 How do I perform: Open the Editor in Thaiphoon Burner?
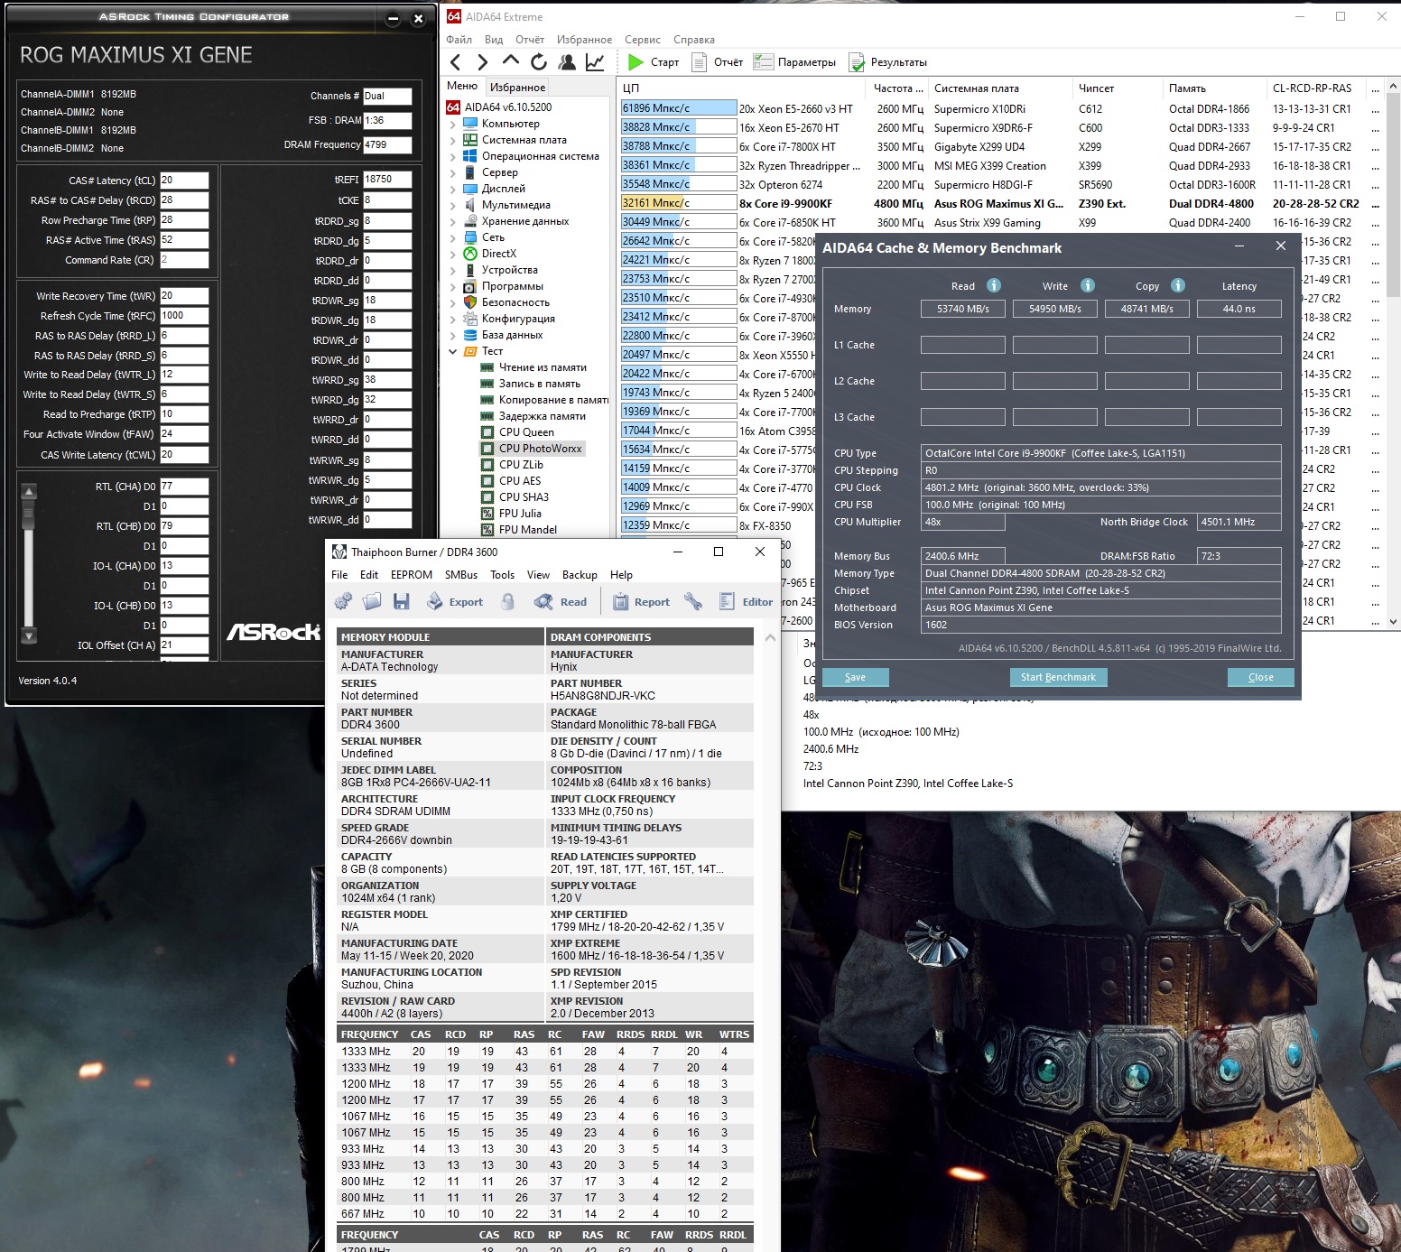[746, 602]
